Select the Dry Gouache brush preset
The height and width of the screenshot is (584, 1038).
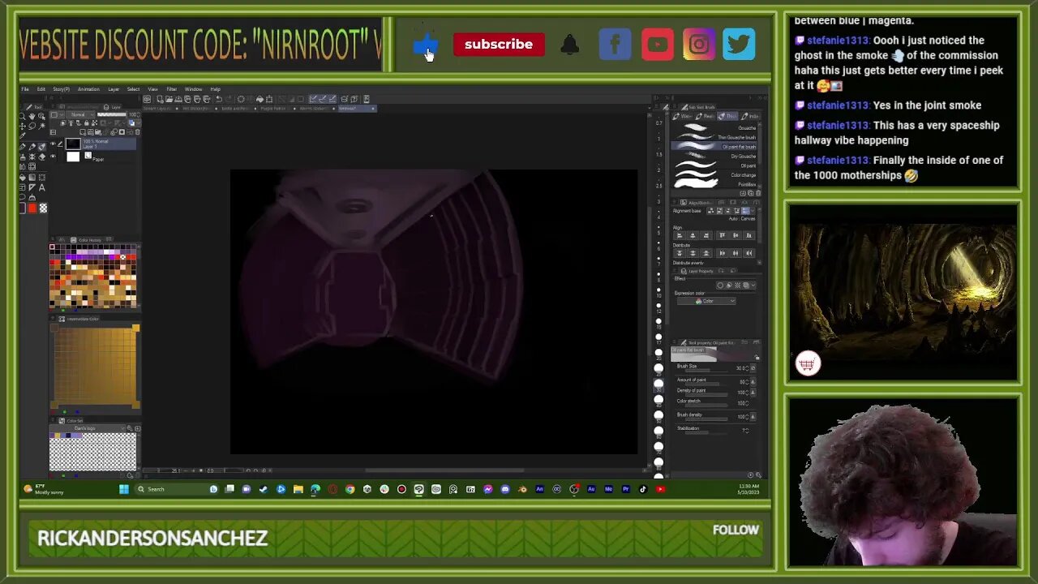(x=714, y=157)
